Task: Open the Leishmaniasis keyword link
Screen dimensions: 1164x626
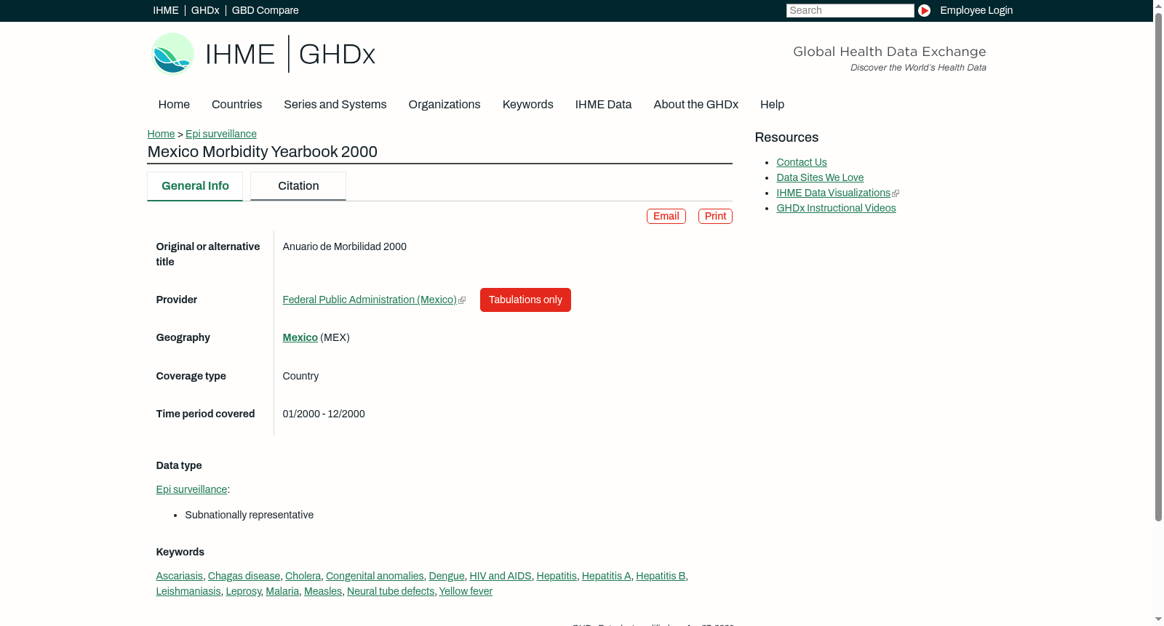Action: tap(188, 591)
